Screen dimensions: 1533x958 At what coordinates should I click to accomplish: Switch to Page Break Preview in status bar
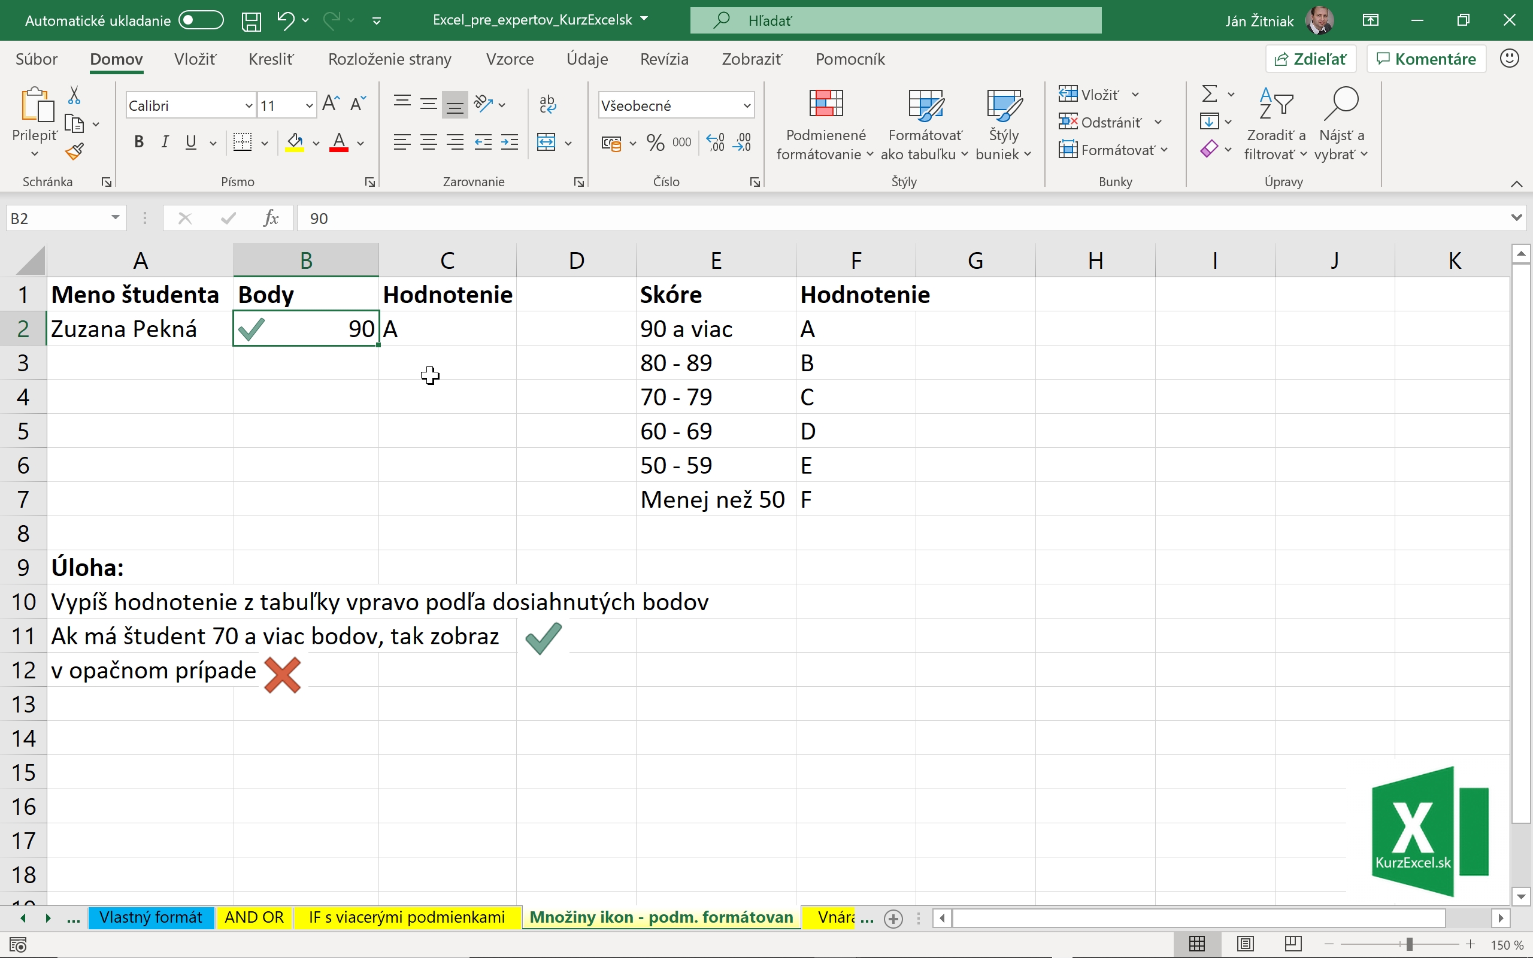(1293, 945)
